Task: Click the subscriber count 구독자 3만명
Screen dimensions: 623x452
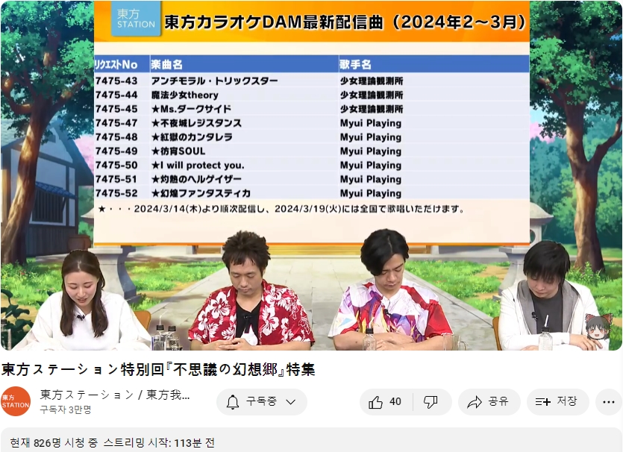Action: pos(66,409)
